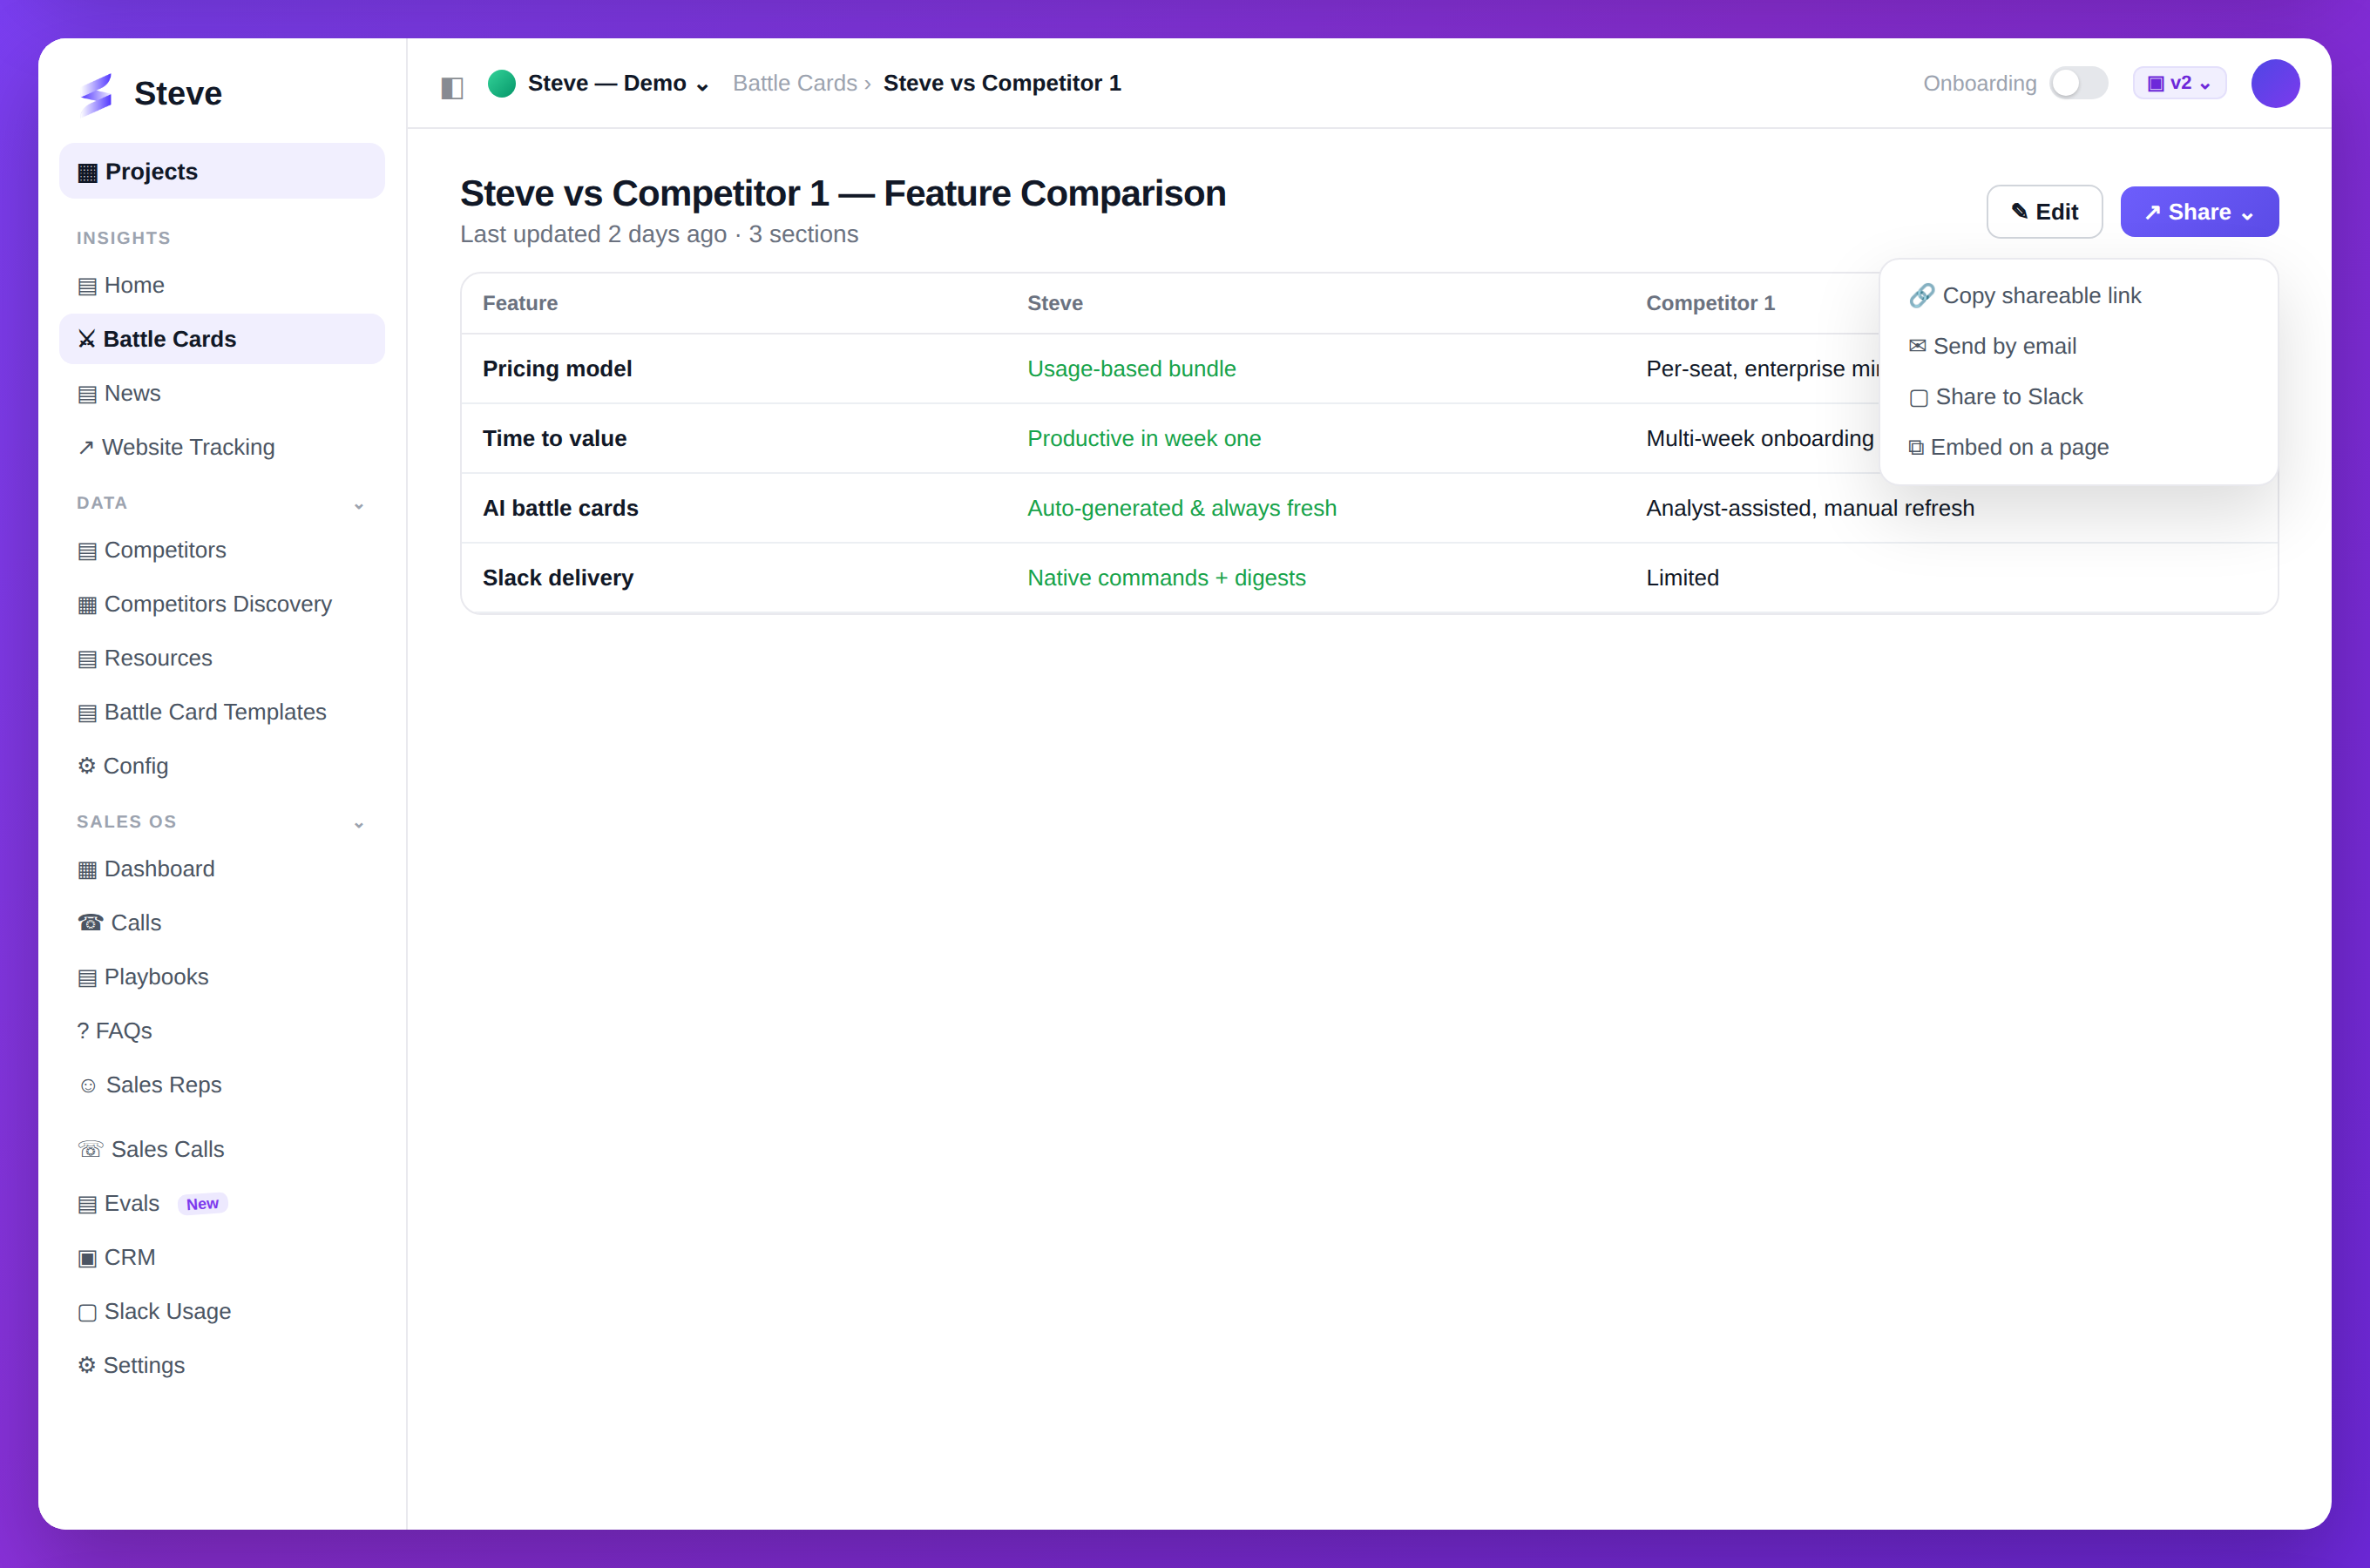Click the CRM sidebar icon
Image resolution: width=2370 pixels, height=1568 pixels.
(87, 1259)
